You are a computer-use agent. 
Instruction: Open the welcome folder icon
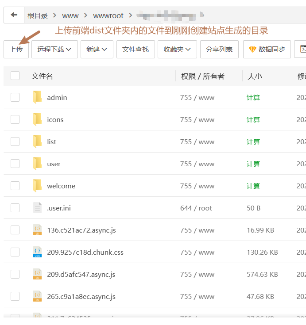pos(37,186)
